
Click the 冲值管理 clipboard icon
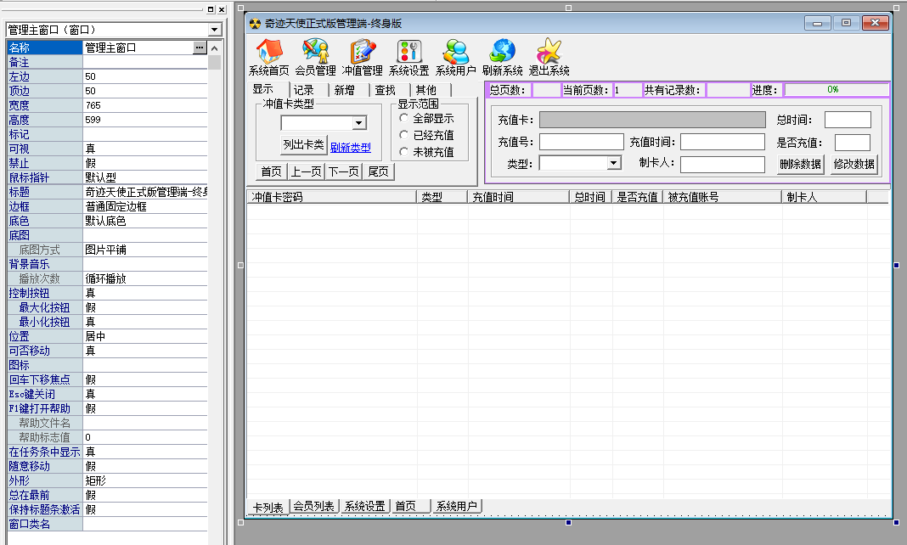363,51
